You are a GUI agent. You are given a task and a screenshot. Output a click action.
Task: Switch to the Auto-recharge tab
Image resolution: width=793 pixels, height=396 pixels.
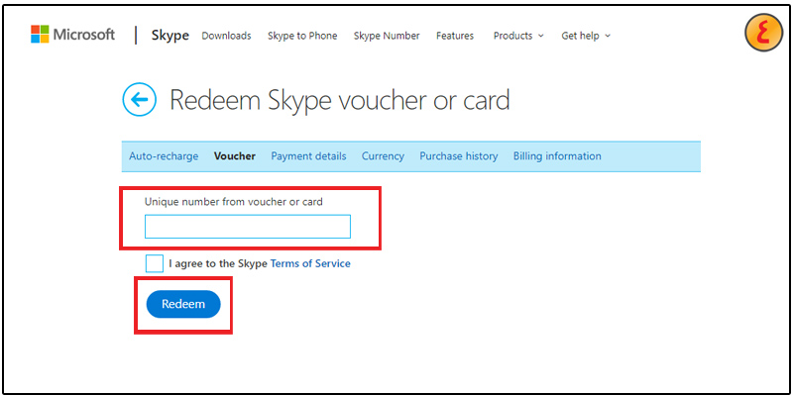point(164,156)
